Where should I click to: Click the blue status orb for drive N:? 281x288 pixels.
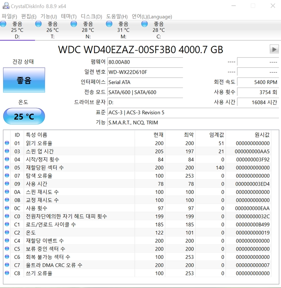tap(73, 24)
